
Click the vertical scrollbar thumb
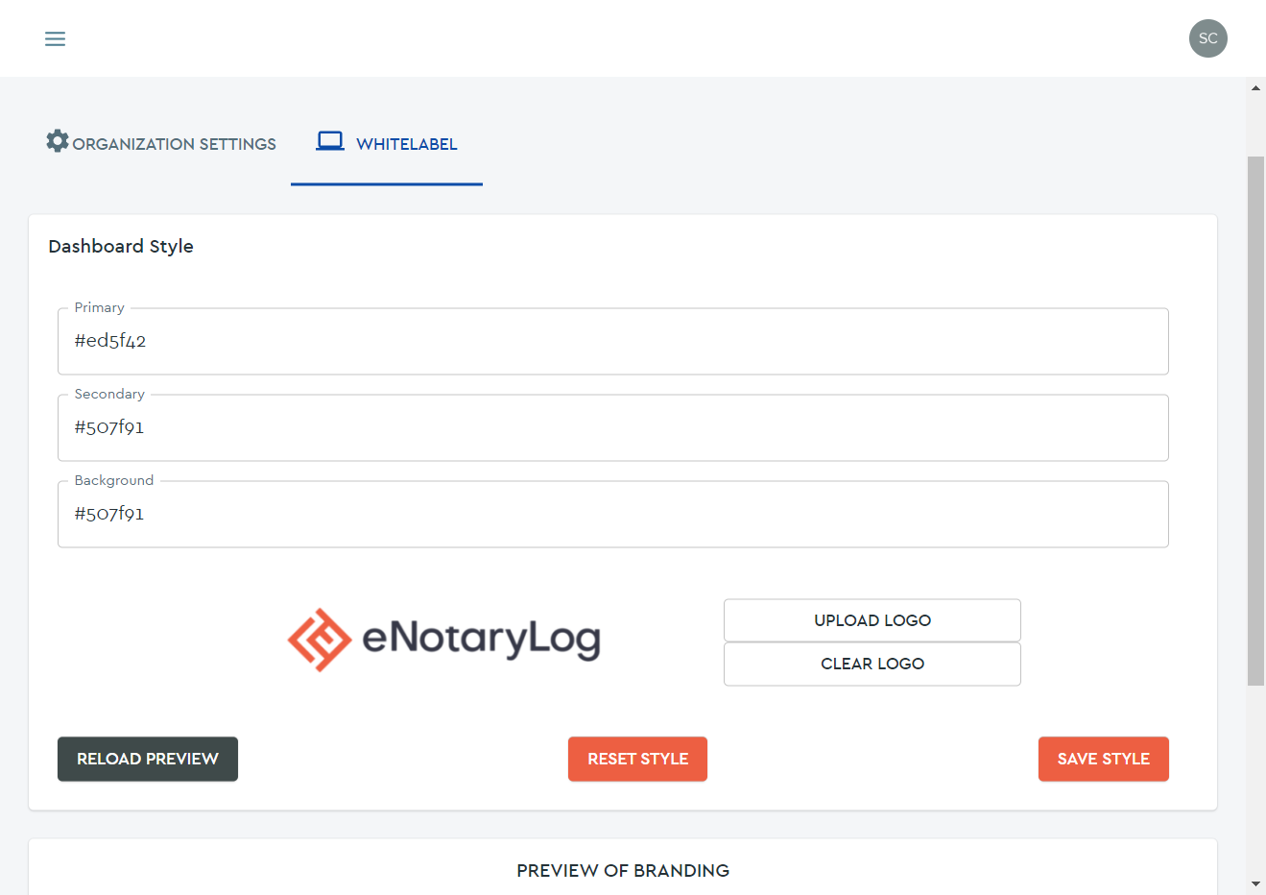tap(1255, 421)
